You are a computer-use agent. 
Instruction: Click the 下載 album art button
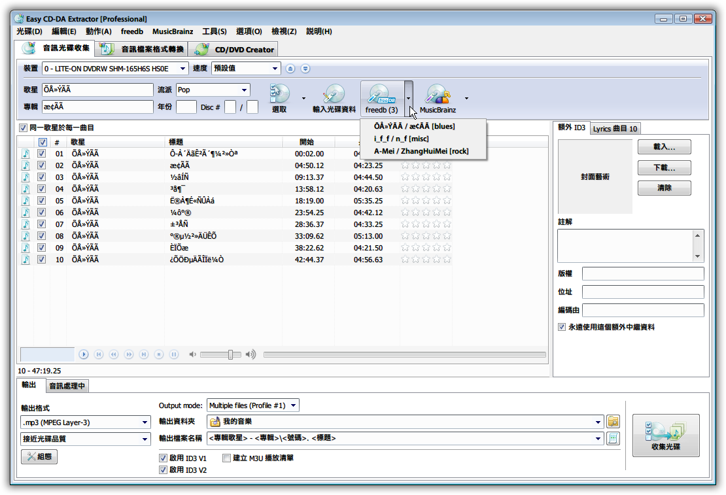click(x=664, y=167)
